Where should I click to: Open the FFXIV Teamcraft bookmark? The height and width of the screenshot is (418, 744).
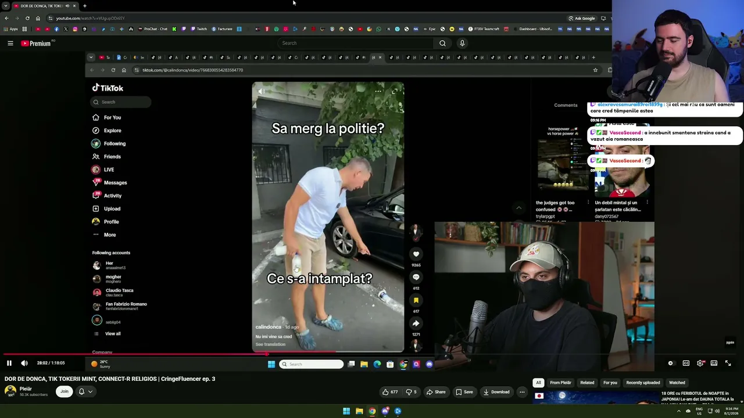point(484,29)
